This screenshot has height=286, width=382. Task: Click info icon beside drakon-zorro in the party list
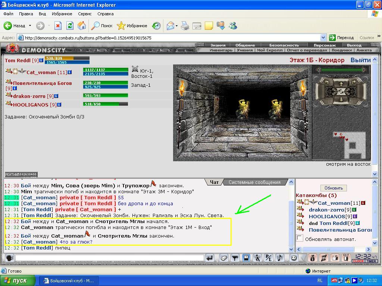[x=56, y=96]
